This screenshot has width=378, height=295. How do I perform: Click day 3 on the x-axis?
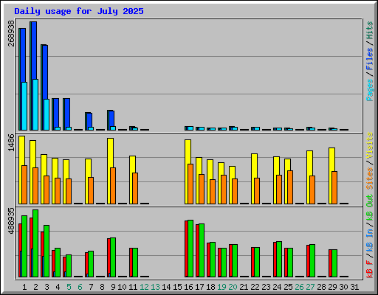[x=47, y=287]
